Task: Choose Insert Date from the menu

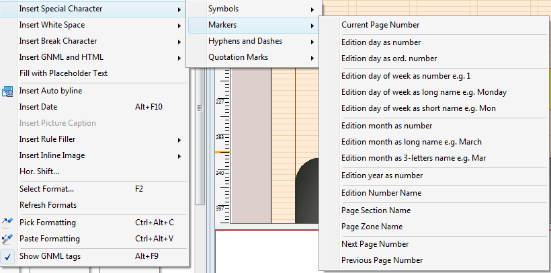Action: point(94,107)
